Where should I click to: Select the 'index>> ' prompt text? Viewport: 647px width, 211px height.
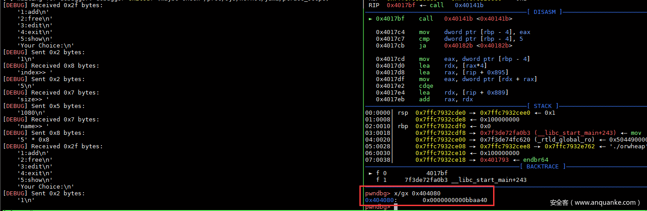(x=35, y=72)
